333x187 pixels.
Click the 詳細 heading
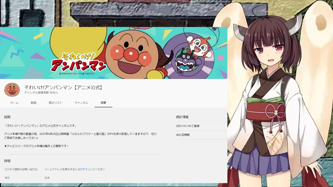pyautogui.click(x=7, y=161)
